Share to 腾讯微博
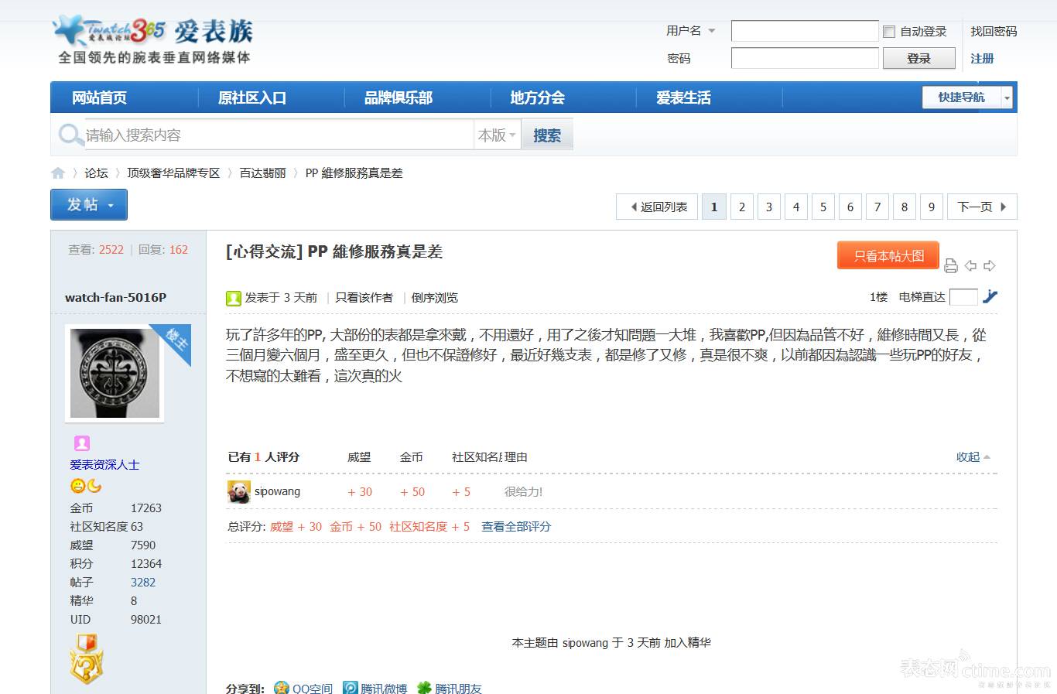The image size is (1057, 694). point(375,689)
